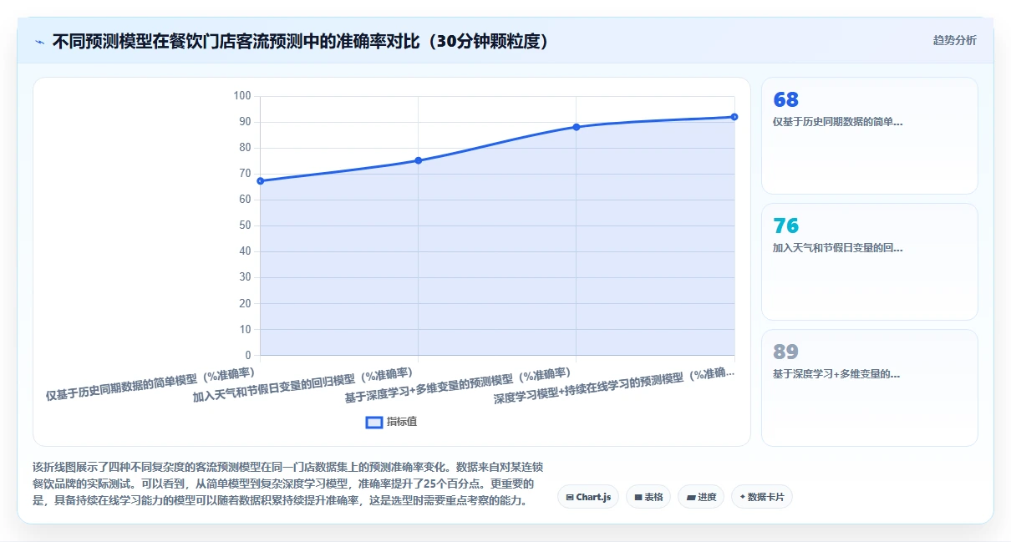Click the y-axis value 0
The width and height of the screenshot is (1011, 542).
coord(248,356)
